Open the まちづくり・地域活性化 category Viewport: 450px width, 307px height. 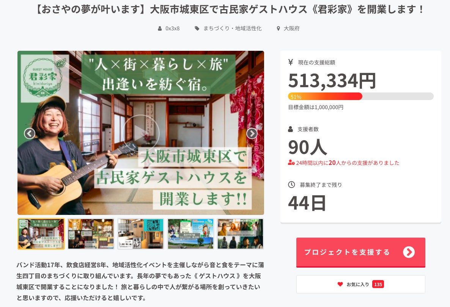coord(232,28)
